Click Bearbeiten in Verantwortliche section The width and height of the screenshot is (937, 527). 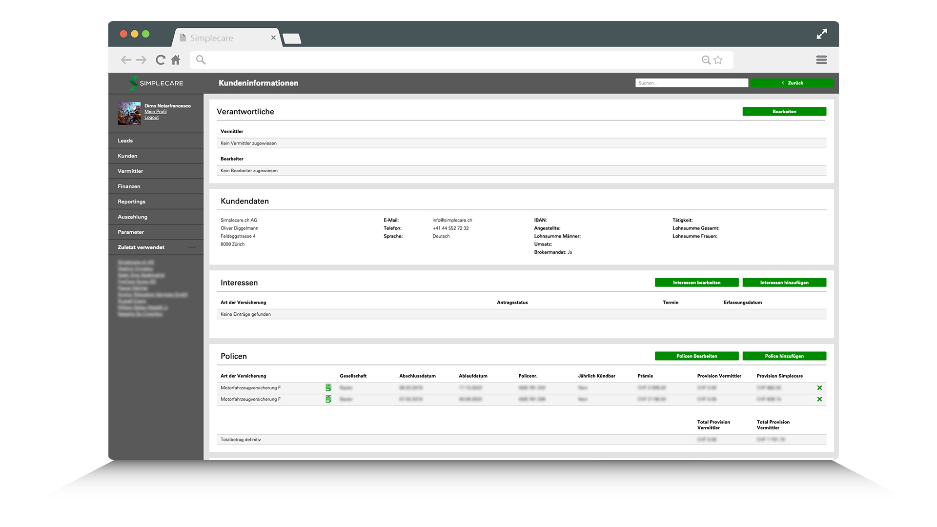(x=784, y=112)
